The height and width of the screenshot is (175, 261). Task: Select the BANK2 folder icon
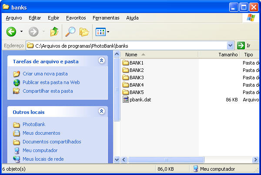click(x=126, y=70)
